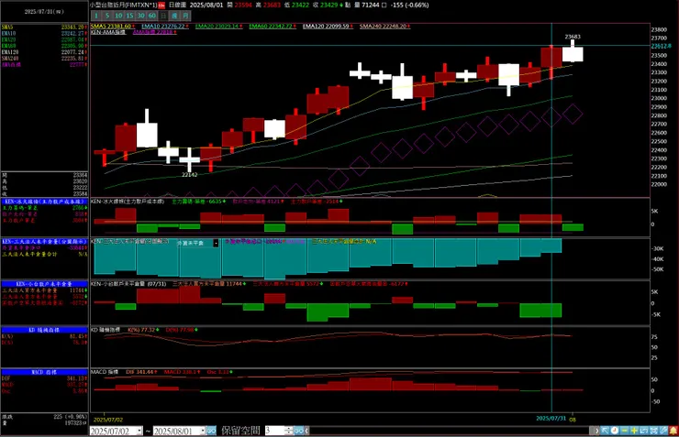Viewport: 679px width, 437px height.
Task: Adjust the 保留空間 spinner arrows
Action: pyautogui.click(x=289, y=431)
